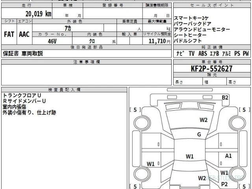Click the 長さ dimension label
Viewport: 252px width, 189px height.
pos(179,82)
